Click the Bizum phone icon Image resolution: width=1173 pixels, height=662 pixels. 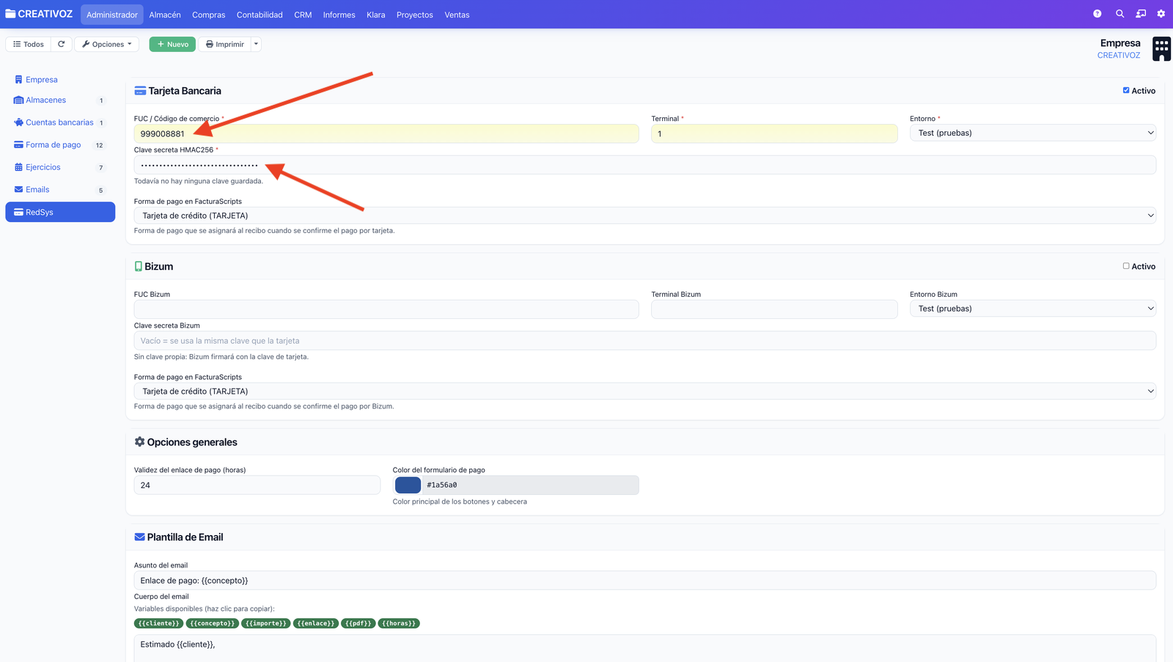coord(139,266)
